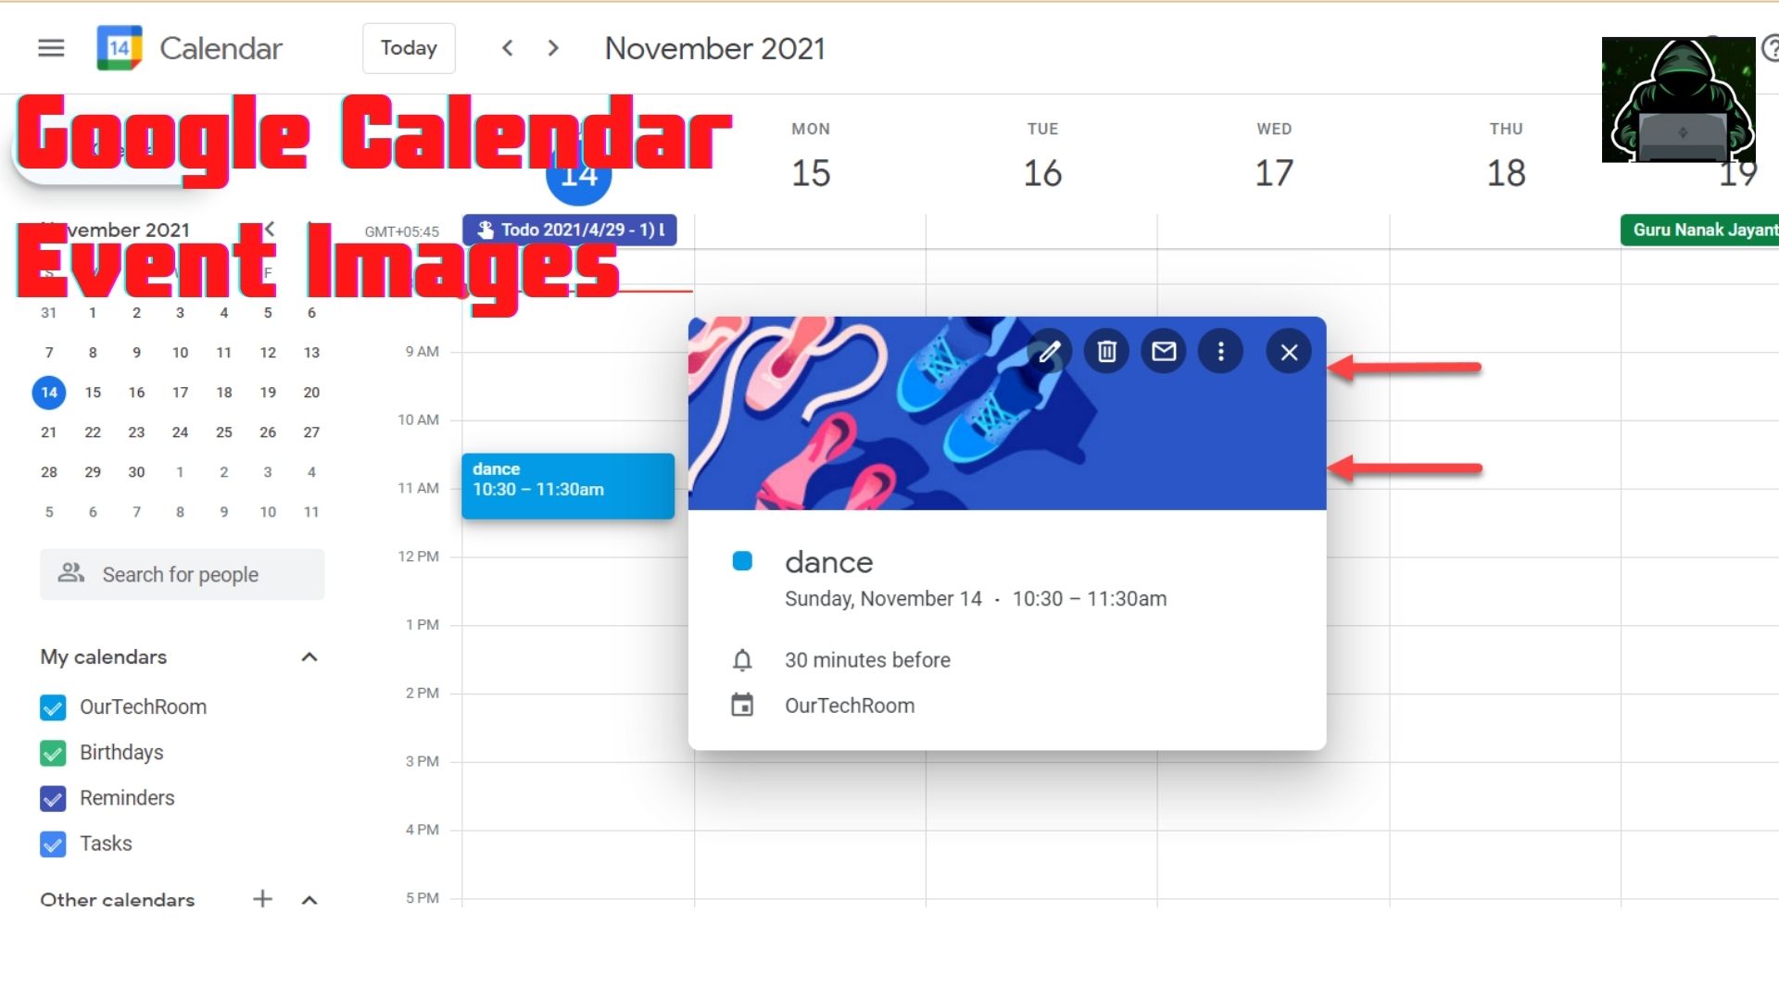This screenshot has width=1779, height=1000.
Task: Click the Search for people icon
Action: 69,572
